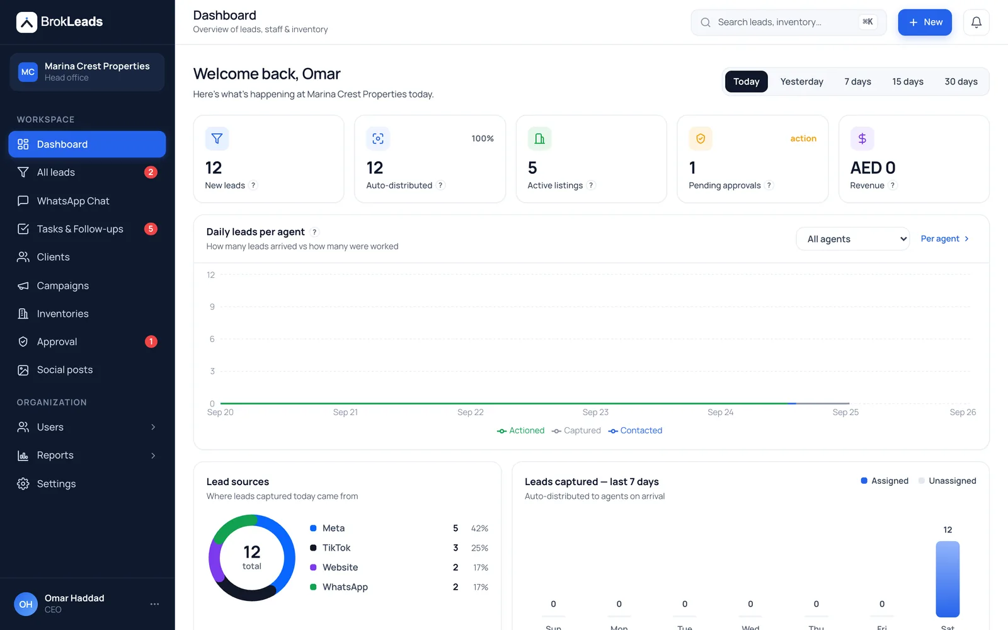Open WhatsApp Chat speech bubble icon
This screenshot has width=1008, height=630.
coord(23,201)
